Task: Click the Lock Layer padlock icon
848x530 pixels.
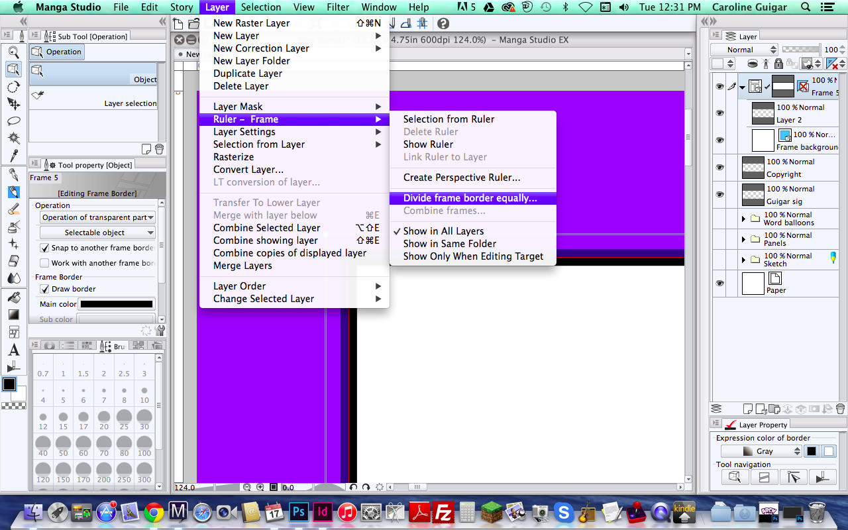Action: 778,64
